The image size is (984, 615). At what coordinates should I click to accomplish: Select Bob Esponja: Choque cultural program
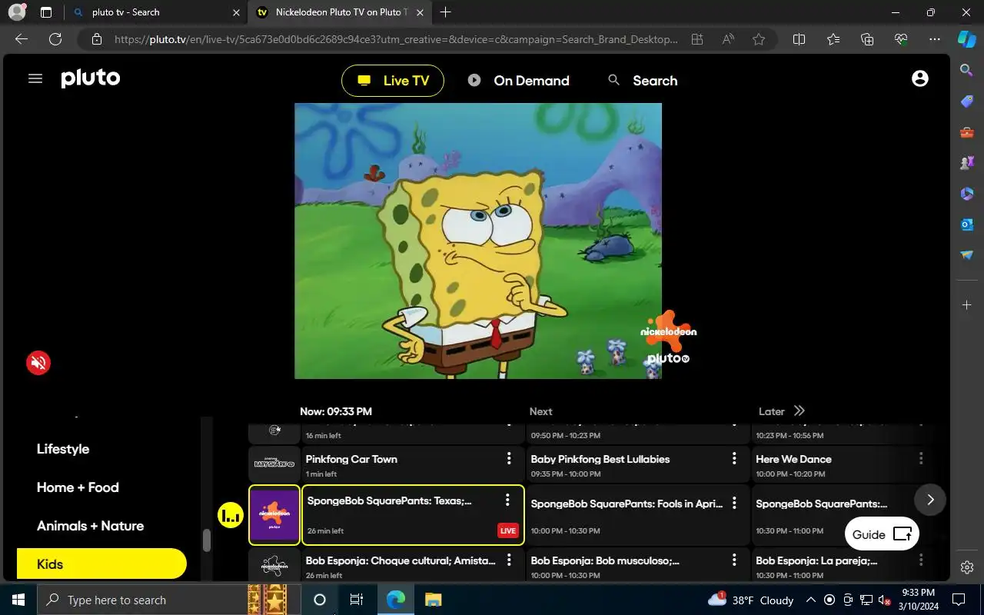tap(413, 566)
